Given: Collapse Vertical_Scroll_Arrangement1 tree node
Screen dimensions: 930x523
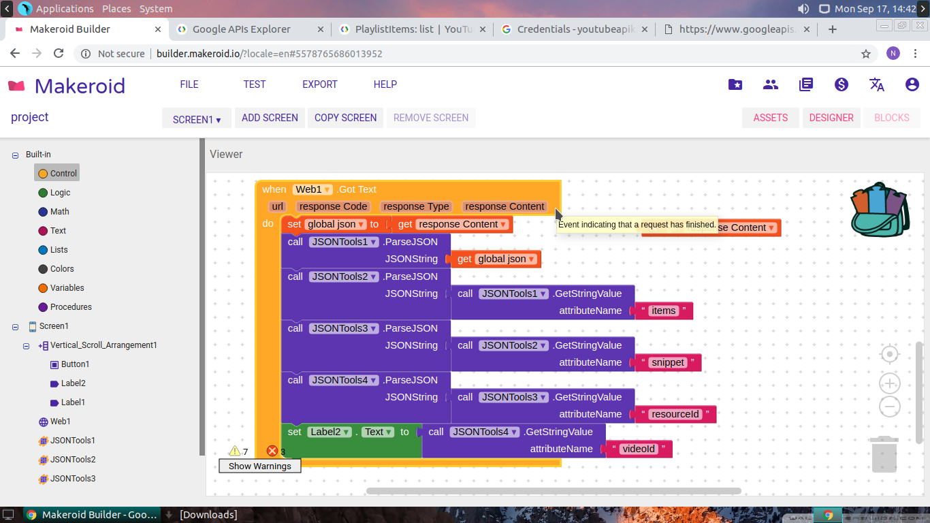Looking at the screenshot, I should tap(27, 346).
